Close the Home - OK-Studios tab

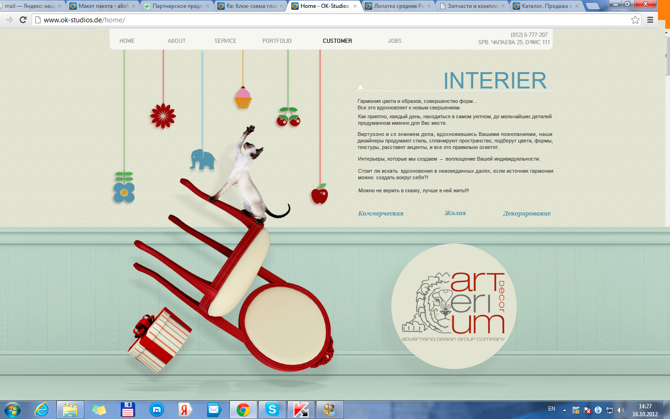355,6
